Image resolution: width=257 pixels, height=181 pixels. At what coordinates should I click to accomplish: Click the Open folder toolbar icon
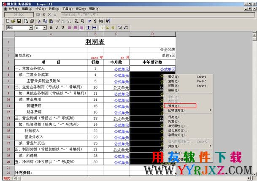point(13,21)
